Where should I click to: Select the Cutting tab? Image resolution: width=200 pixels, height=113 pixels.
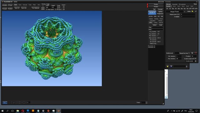pyautogui.click(x=155, y=23)
